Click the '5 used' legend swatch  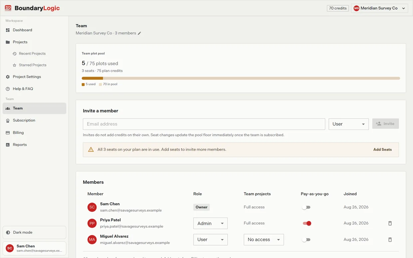[x=83, y=85]
